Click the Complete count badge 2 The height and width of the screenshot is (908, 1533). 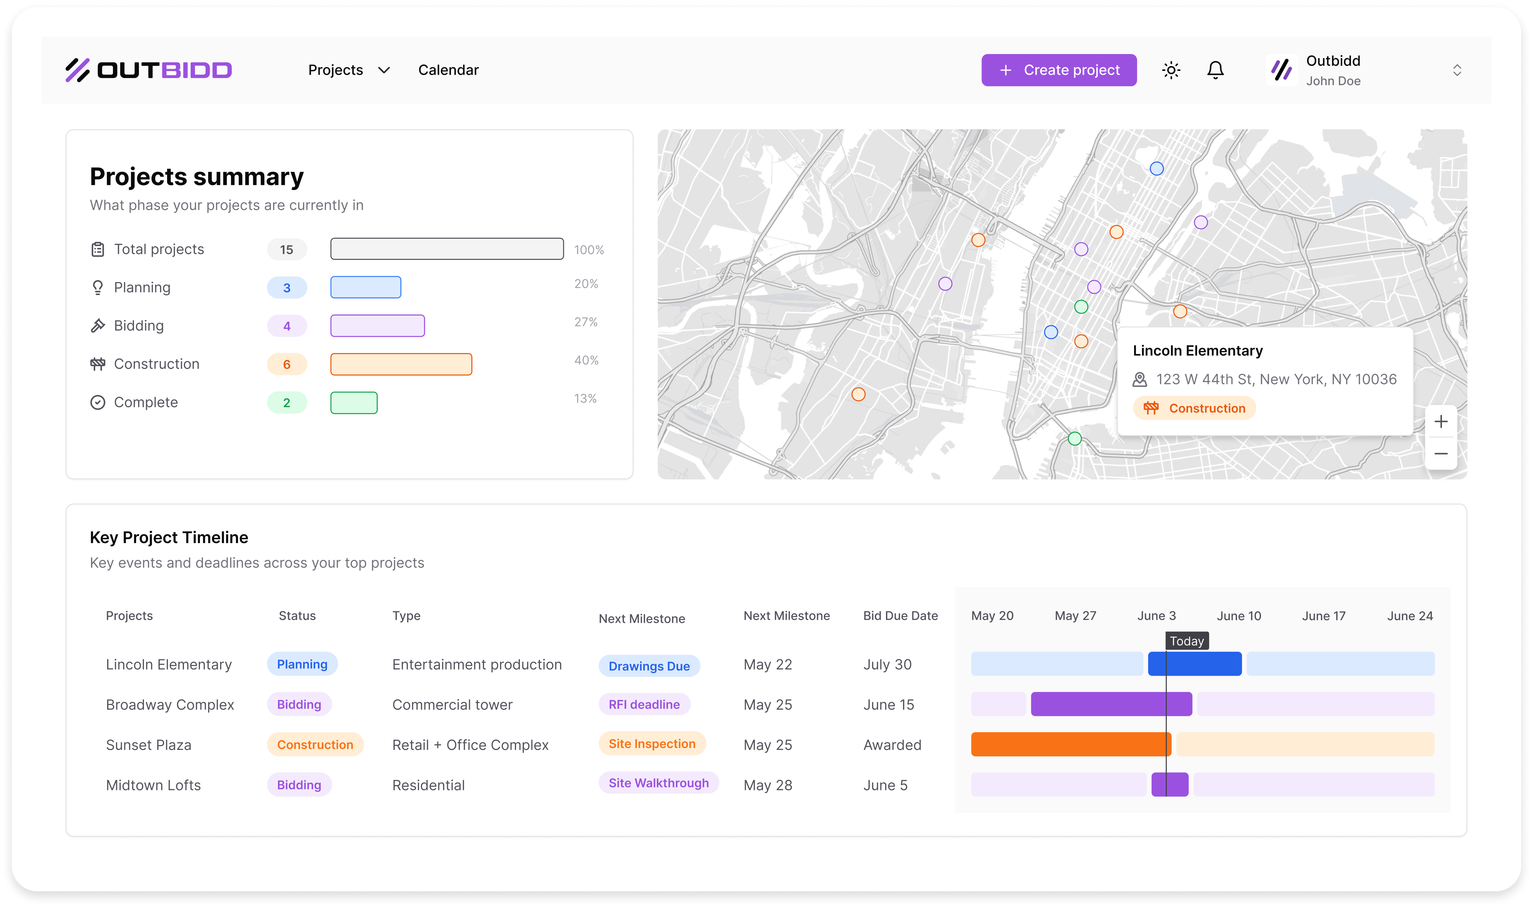coord(287,403)
